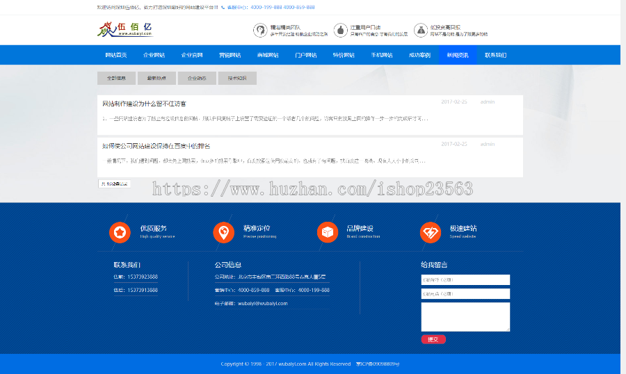Open 网站首页 in the navigation bar
Image resolution: width=626 pixels, height=374 pixels.
[115, 55]
